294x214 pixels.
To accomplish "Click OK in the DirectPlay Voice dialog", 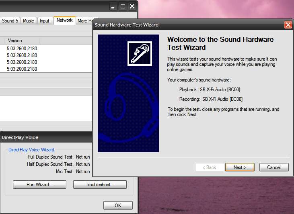I will tap(118, 205).
